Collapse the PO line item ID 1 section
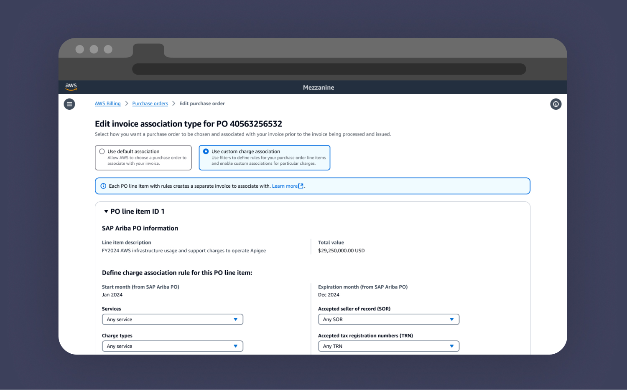The image size is (627, 390). [x=106, y=211]
